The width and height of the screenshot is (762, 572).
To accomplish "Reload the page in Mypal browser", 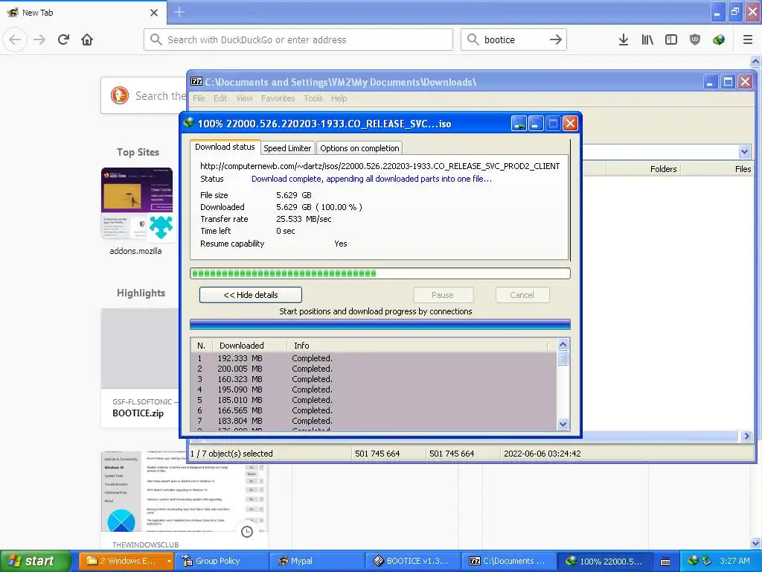I will coord(63,40).
